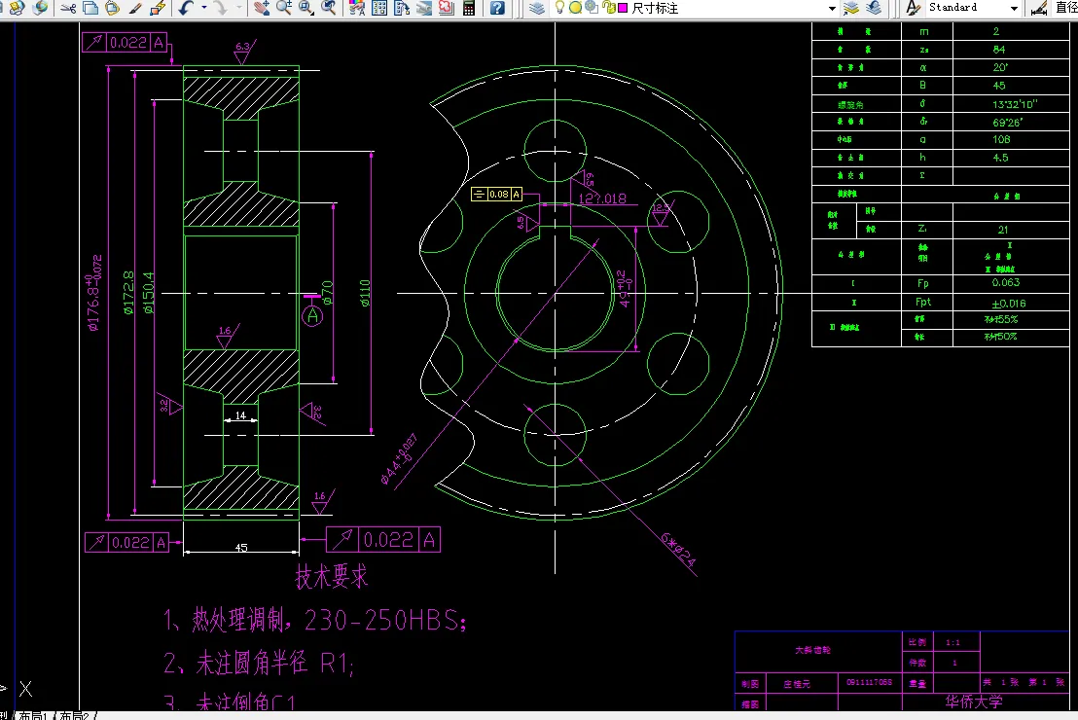Select the 6.3 surface roughness symbol at top

(x=244, y=53)
